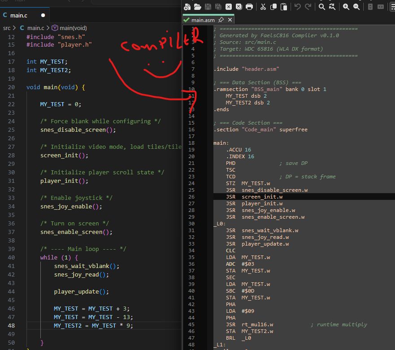Click the Close document toolbar icon
Image resolution: width=395 pixels, height=350 pixels.
click(x=229, y=7)
